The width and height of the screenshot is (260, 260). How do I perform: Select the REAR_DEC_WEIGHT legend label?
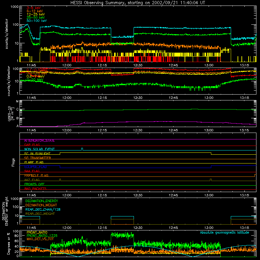click(40, 214)
